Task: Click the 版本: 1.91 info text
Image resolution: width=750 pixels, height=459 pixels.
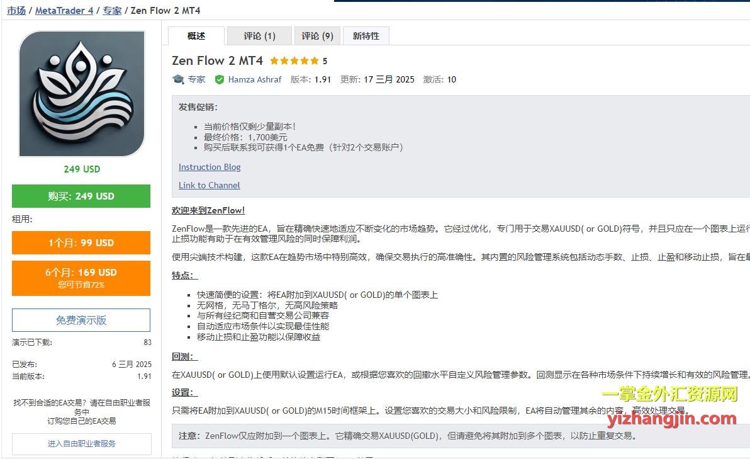Action: (x=311, y=79)
